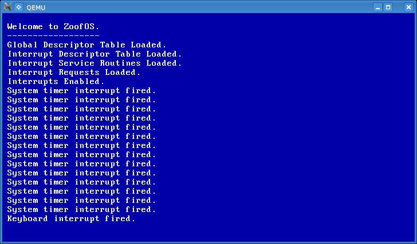Click 'Interrupt Service Routines Loaded.' text
The image size is (417, 244).
tap(95, 63)
